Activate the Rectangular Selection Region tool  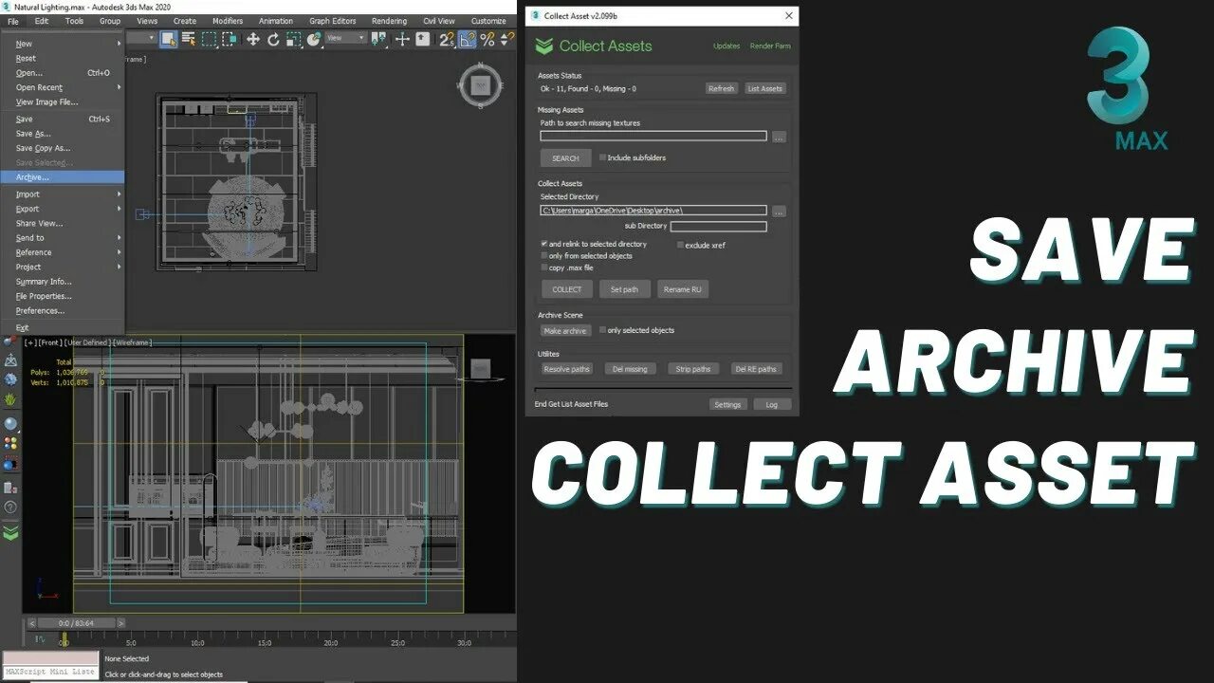pyautogui.click(x=210, y=39)
